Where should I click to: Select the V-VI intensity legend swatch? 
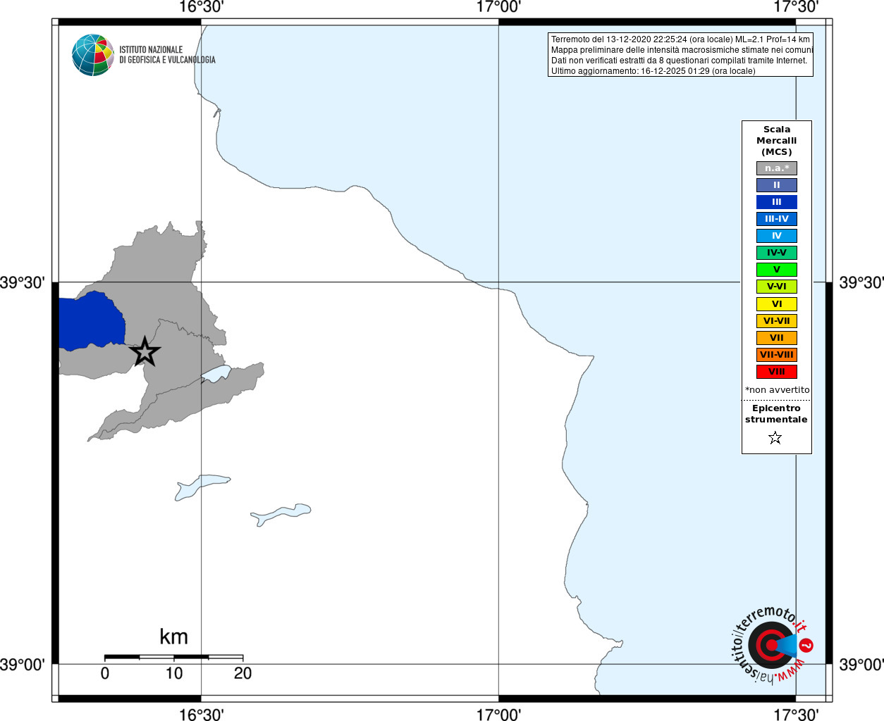pyautogui.click(x=777, y=287)
